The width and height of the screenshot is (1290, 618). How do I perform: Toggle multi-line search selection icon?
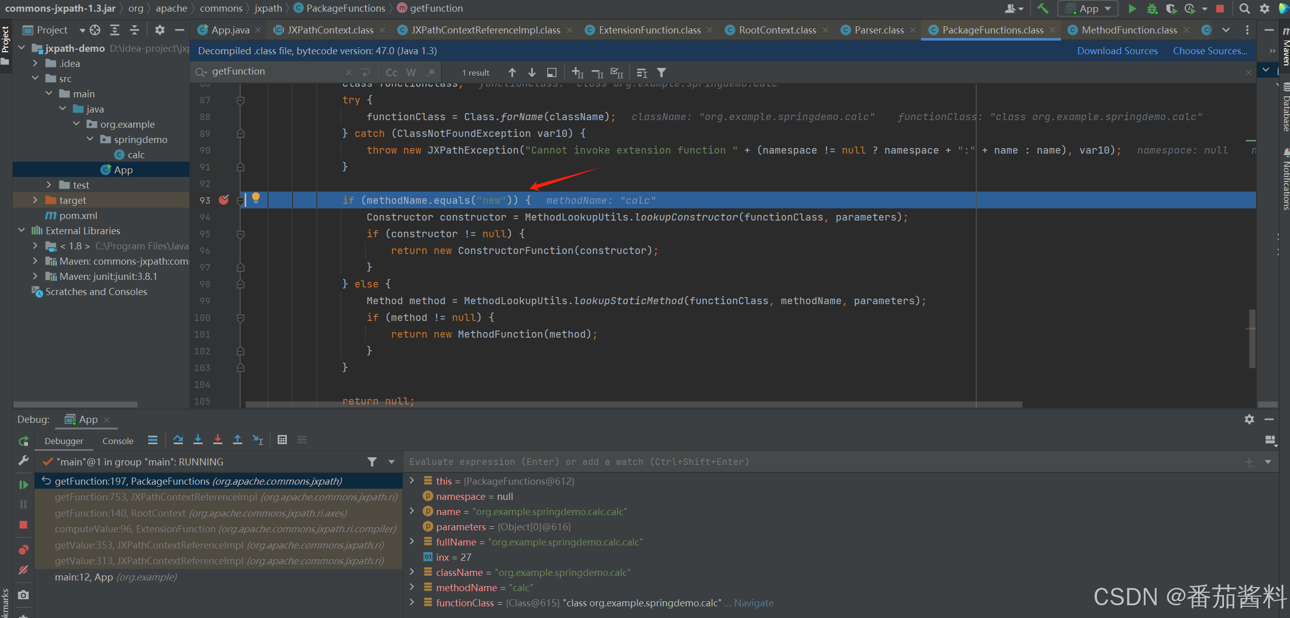(552, 72)
